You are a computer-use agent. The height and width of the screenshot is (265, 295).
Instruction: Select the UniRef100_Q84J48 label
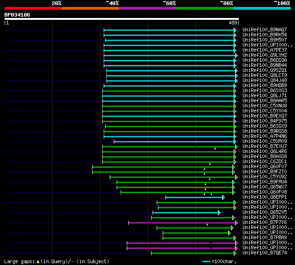point(265,81)
